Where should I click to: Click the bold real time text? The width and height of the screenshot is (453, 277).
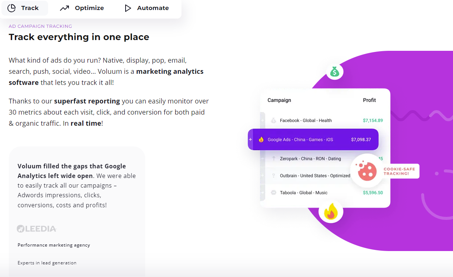coord(86,123)
